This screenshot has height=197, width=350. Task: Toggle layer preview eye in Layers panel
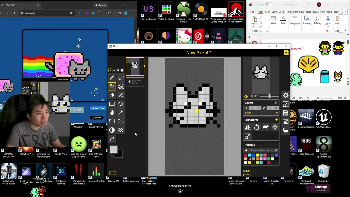pyautogui.click(x=276, y=103)
